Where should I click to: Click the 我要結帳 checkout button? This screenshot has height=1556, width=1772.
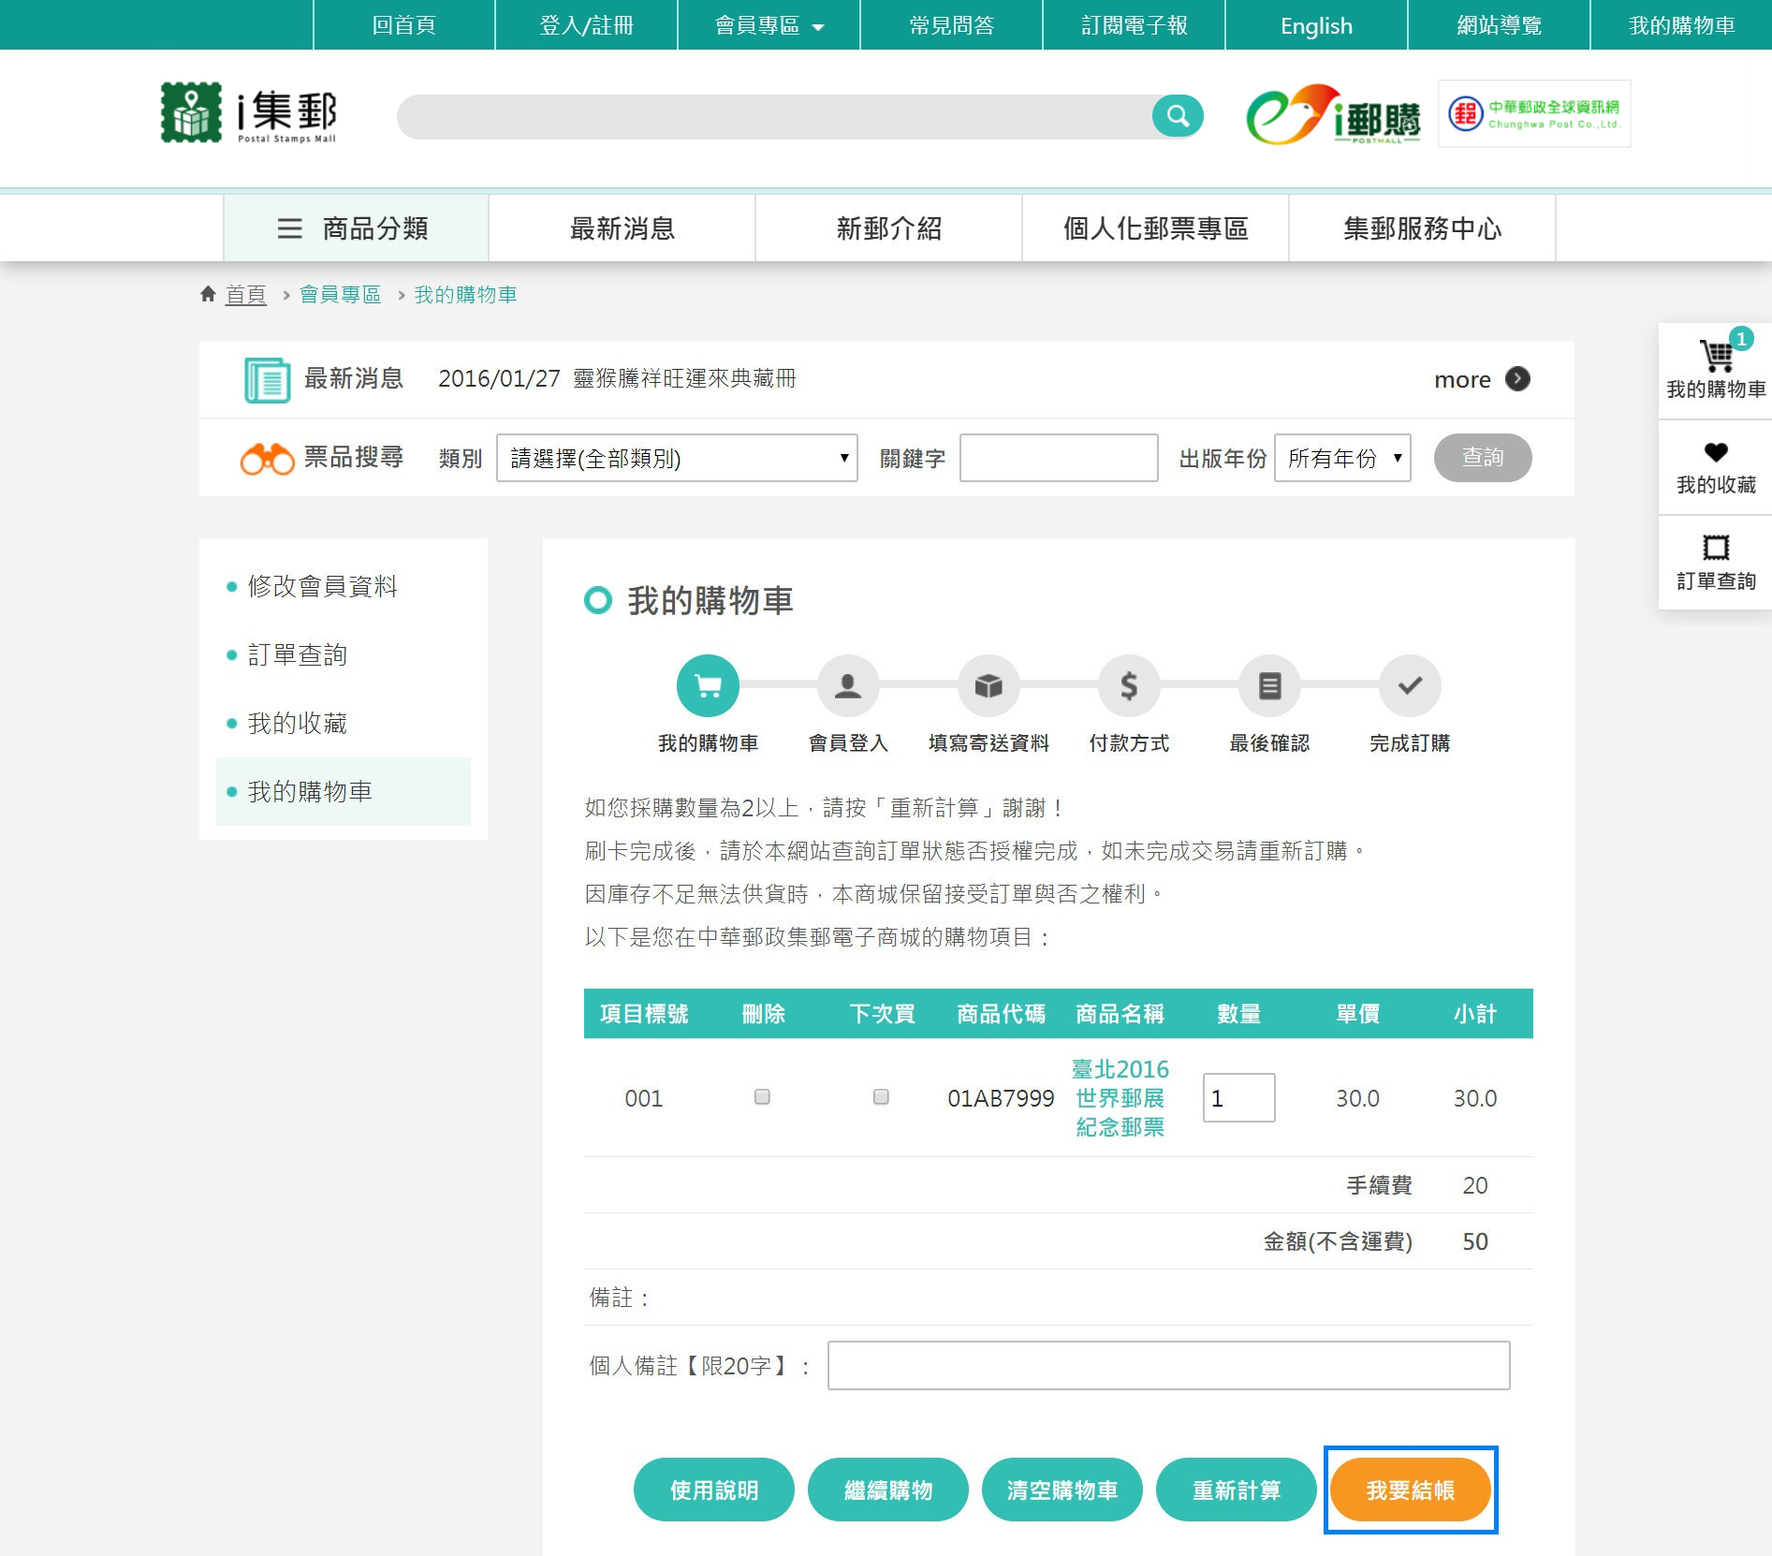tap(1409, 1490)
